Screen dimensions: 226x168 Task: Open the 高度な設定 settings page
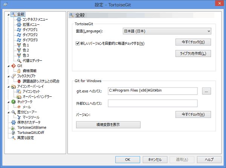[26, 138]
